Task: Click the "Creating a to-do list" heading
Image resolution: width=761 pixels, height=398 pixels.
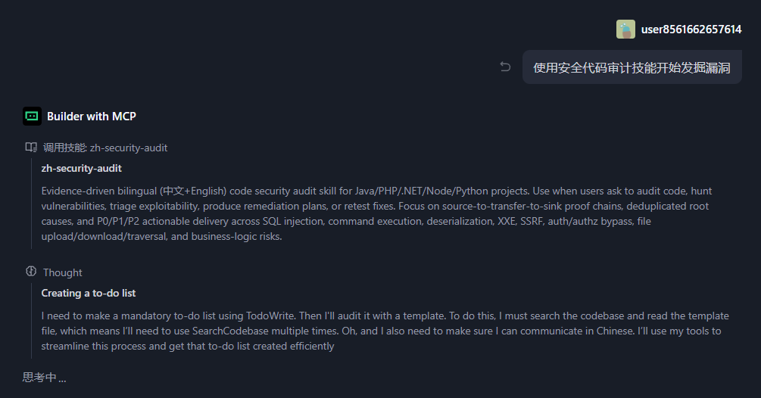Action: 89,293
